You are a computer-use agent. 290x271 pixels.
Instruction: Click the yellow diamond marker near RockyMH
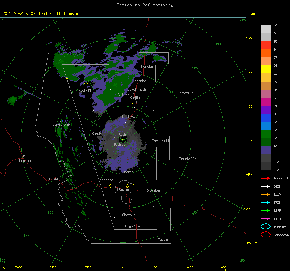click(86, 84)
